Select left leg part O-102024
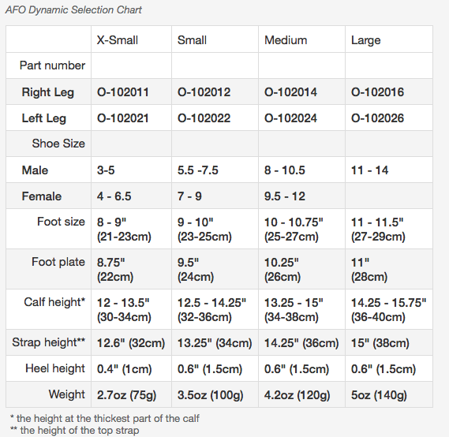Image resolution: width=449 pixels, height=437 pixels. (290, 118)
